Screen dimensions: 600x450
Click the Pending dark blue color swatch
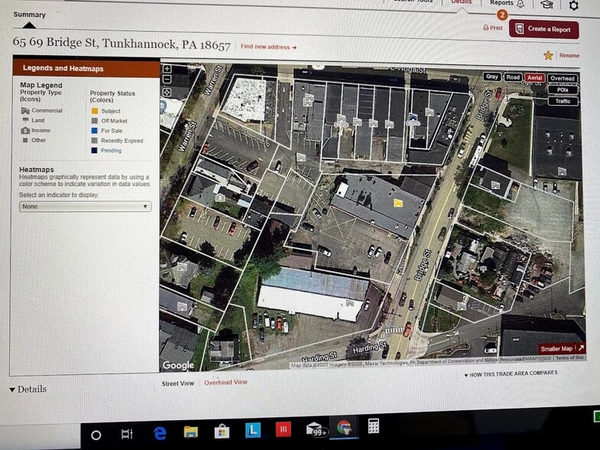tap(95, 151)
